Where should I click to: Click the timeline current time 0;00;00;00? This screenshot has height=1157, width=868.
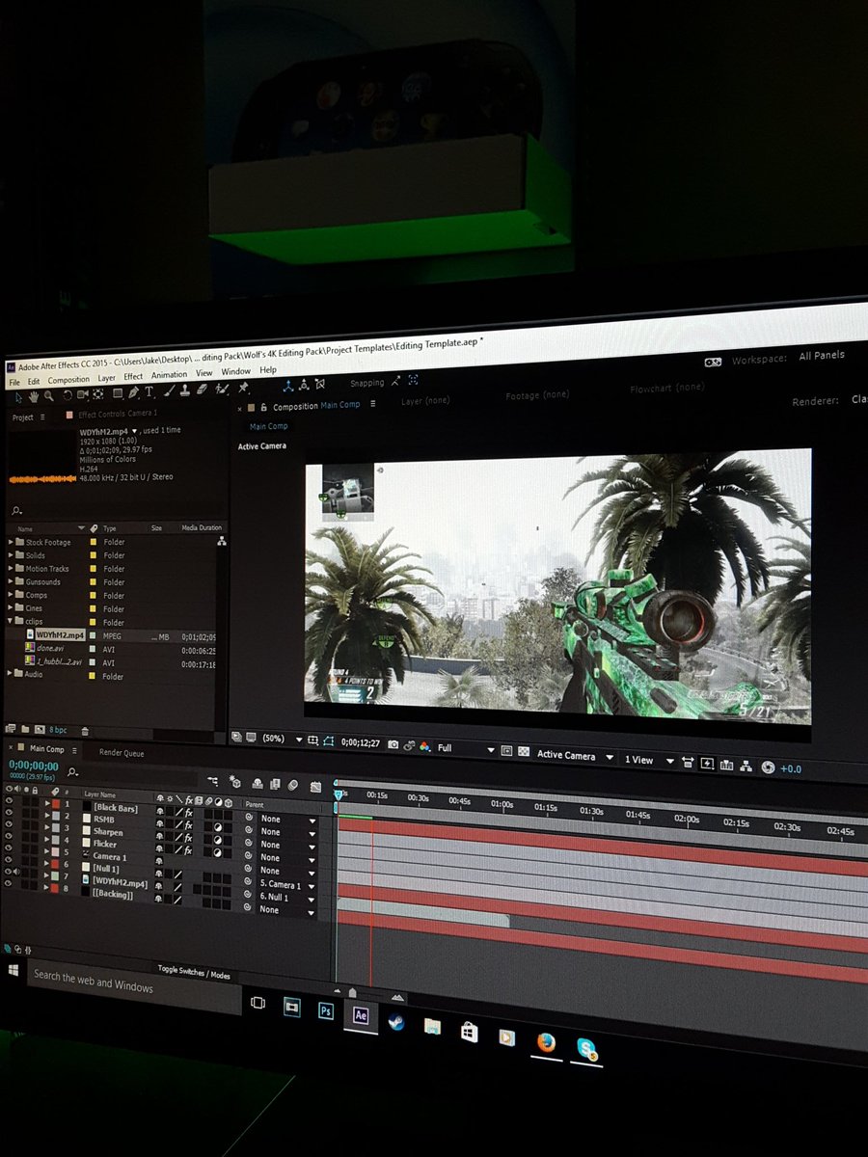tap(33, 766)
